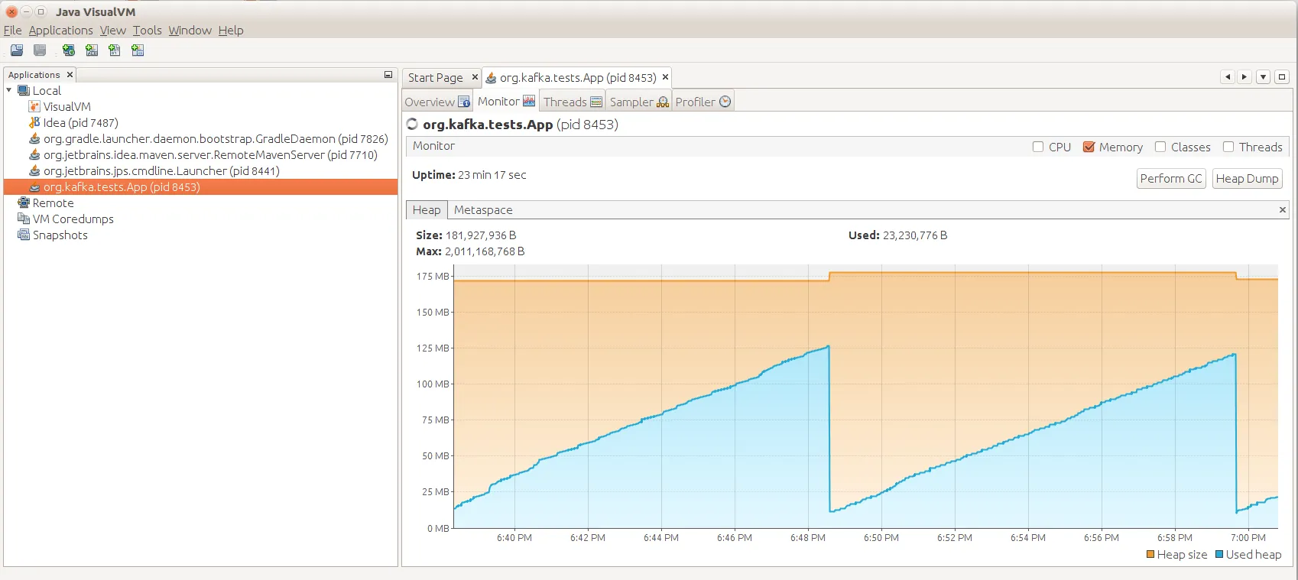Image resolution: width=1298 pixels, height=580 pixels.
Task: Switch to the Overview tab
Action: pyautogui.click(x=437, y=102)
